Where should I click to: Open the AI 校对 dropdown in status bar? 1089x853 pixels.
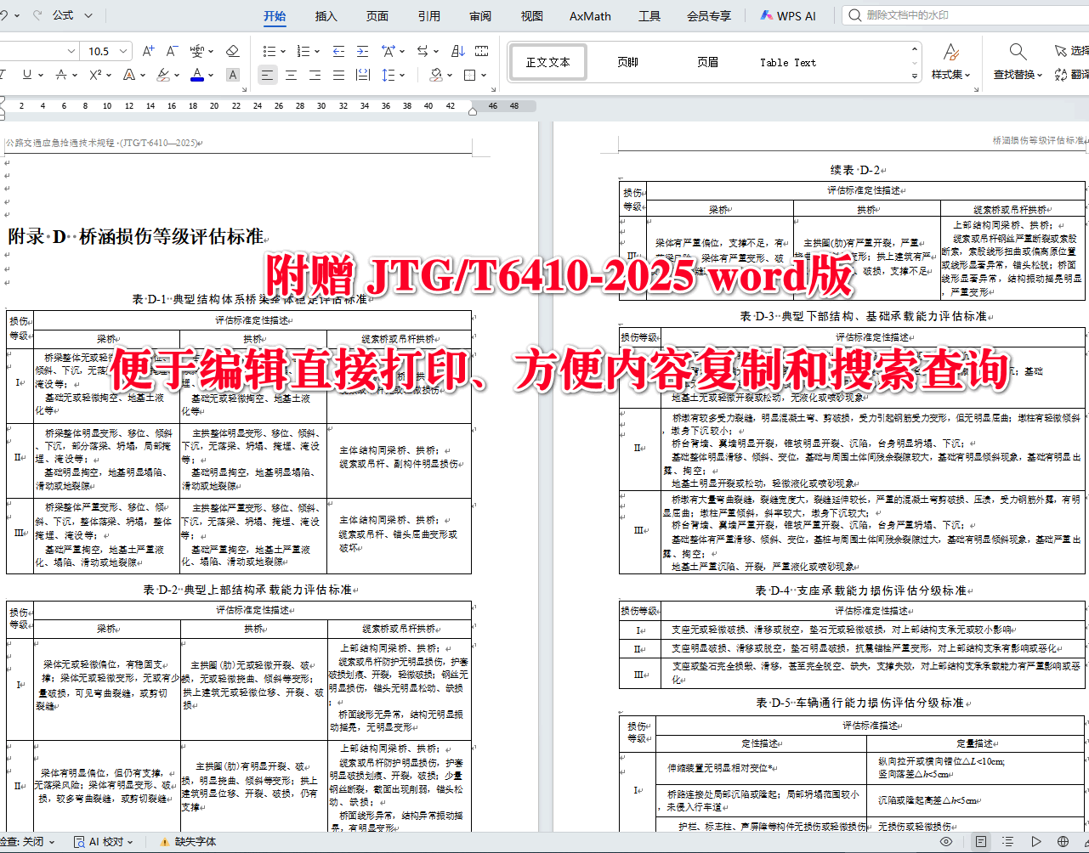(x=104, y=841)
